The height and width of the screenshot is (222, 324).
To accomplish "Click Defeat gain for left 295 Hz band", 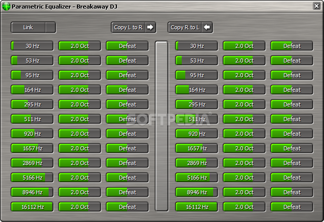I will (127, 104).
